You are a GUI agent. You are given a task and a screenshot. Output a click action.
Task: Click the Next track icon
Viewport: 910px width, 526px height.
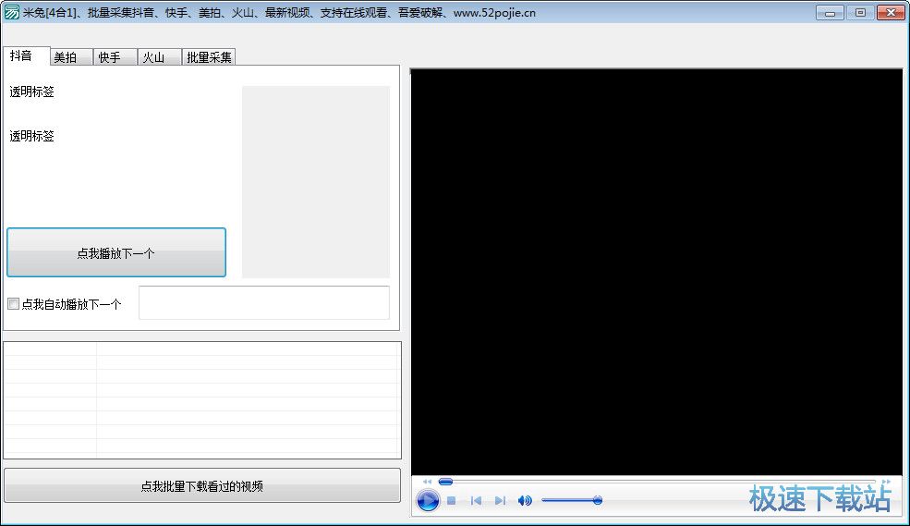[x=500, y=501]
